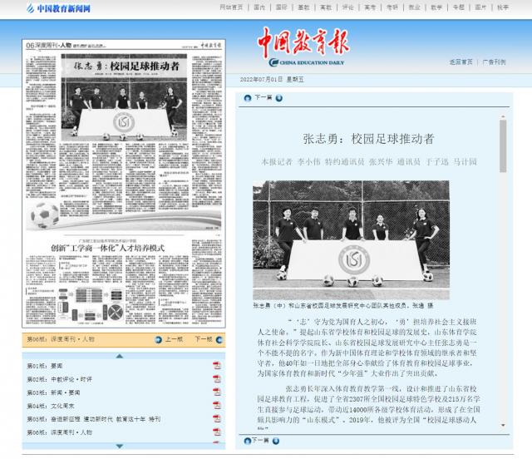Go to 高考 section in navigation

[370, 7]
